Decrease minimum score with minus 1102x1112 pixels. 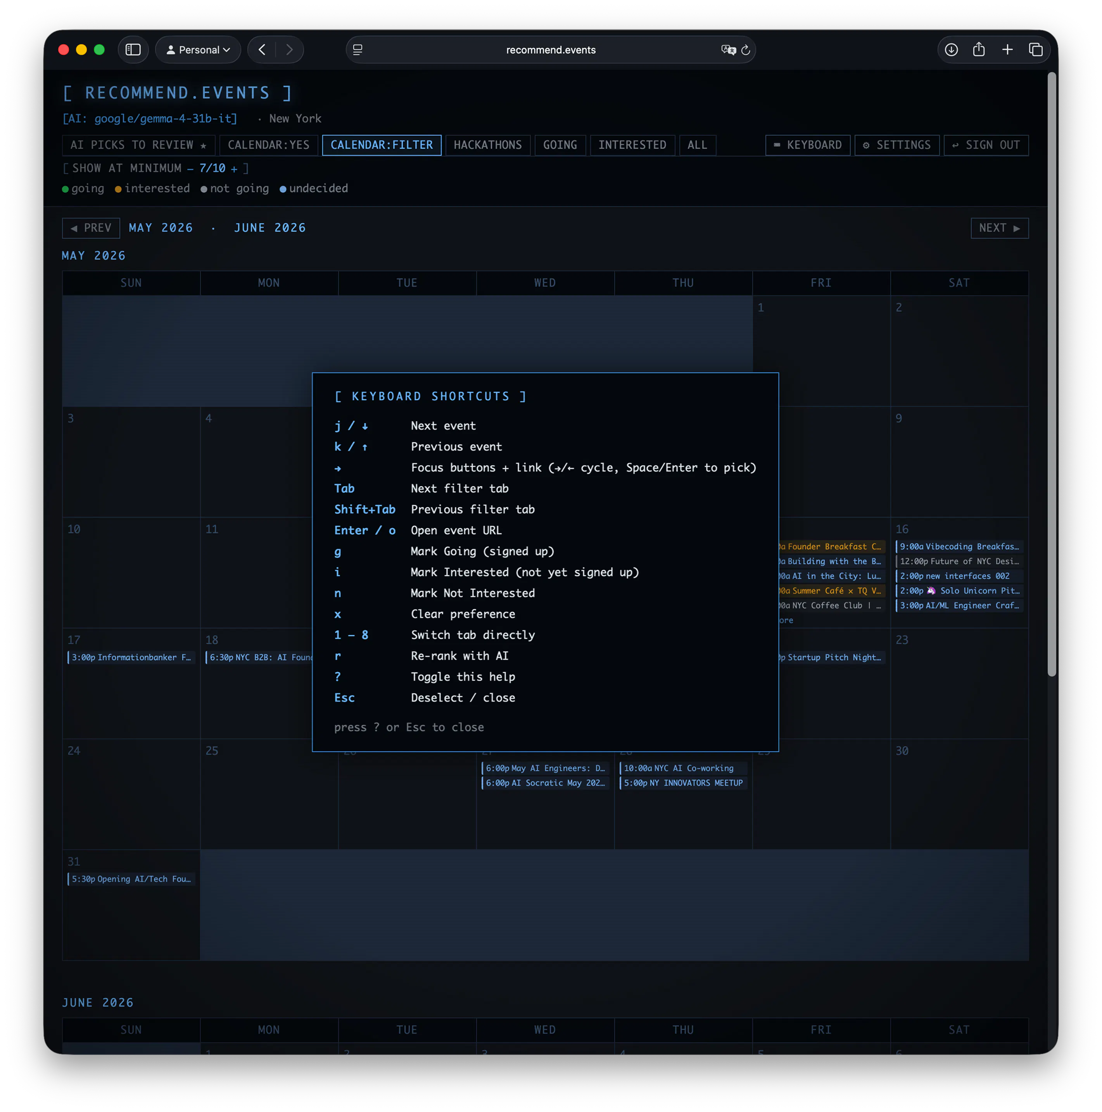tap(190, 169)
